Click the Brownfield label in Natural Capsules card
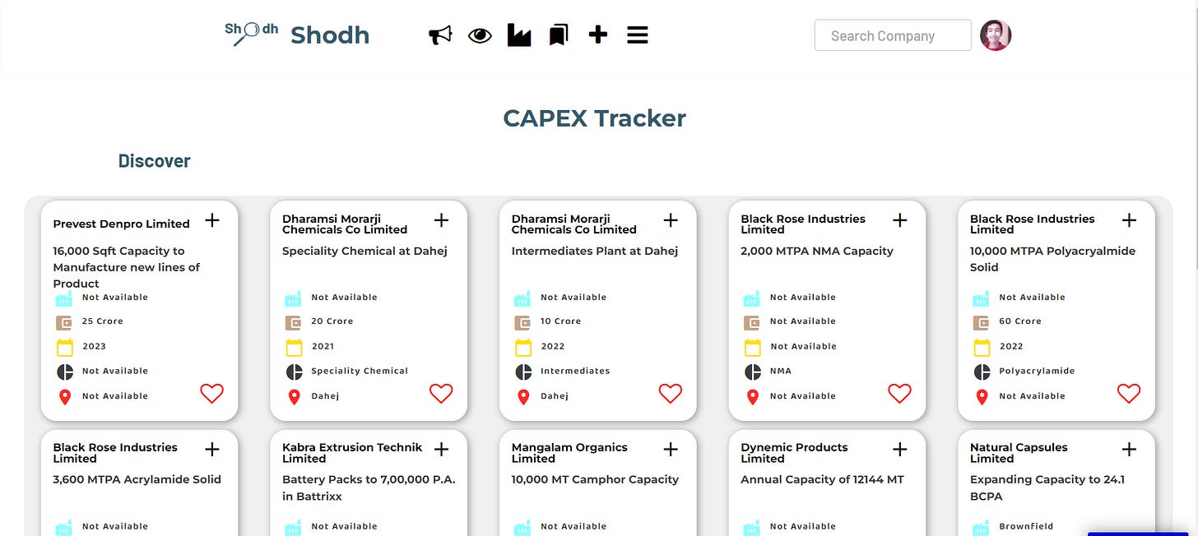Image resolution: width=1198 pixels, height=536 pixels. click(x=1026, y=526)
